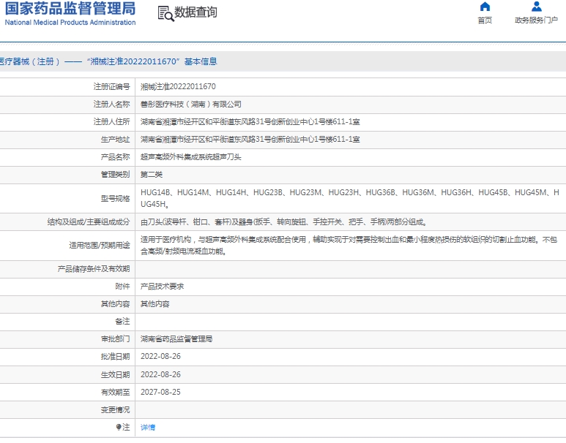The image size is (566, 443).
Task: Go to 首页 link text
Action: (485, 20)
